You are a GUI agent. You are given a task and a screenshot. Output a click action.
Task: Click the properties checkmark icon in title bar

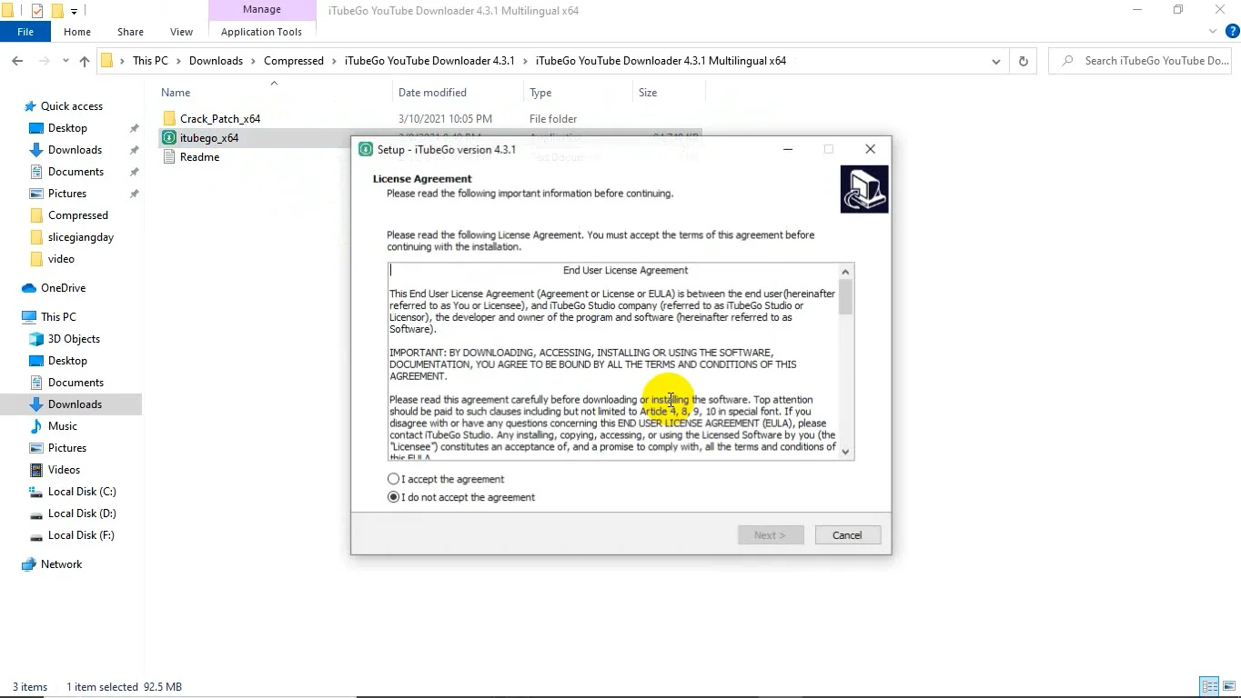(x=36, y=11)
